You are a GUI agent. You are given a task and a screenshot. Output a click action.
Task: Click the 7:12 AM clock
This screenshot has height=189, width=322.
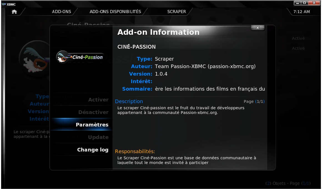(x=301, y=12)
